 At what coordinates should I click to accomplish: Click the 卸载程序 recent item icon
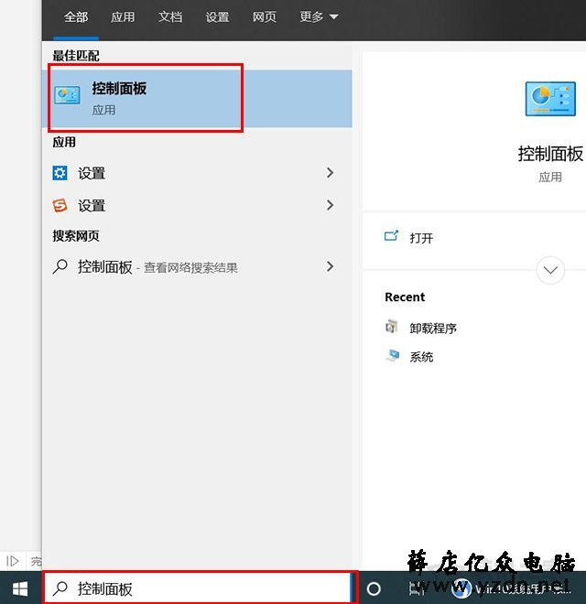point(392,327)
